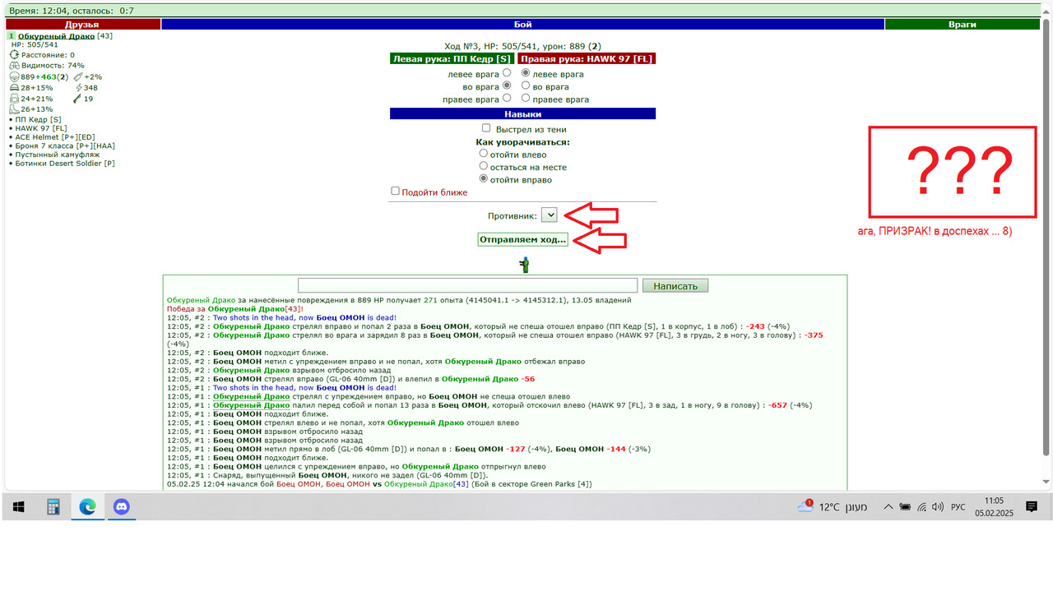Click the helmet icon beside 28+15%
Screen dimensions: 1053x591
(14, 87)
